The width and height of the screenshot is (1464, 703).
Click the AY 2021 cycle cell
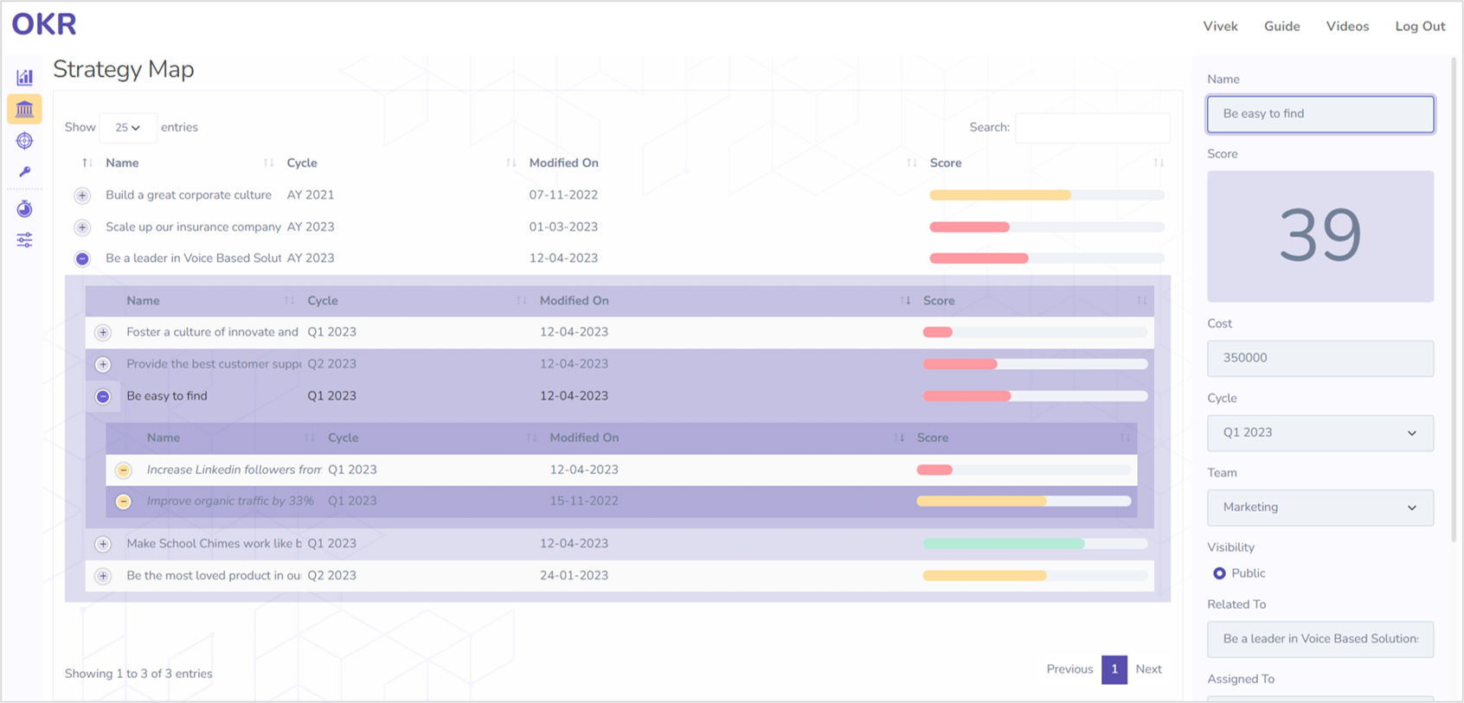coord(311,195)
